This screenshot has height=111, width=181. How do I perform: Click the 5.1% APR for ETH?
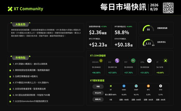click(x=161, y=94)
